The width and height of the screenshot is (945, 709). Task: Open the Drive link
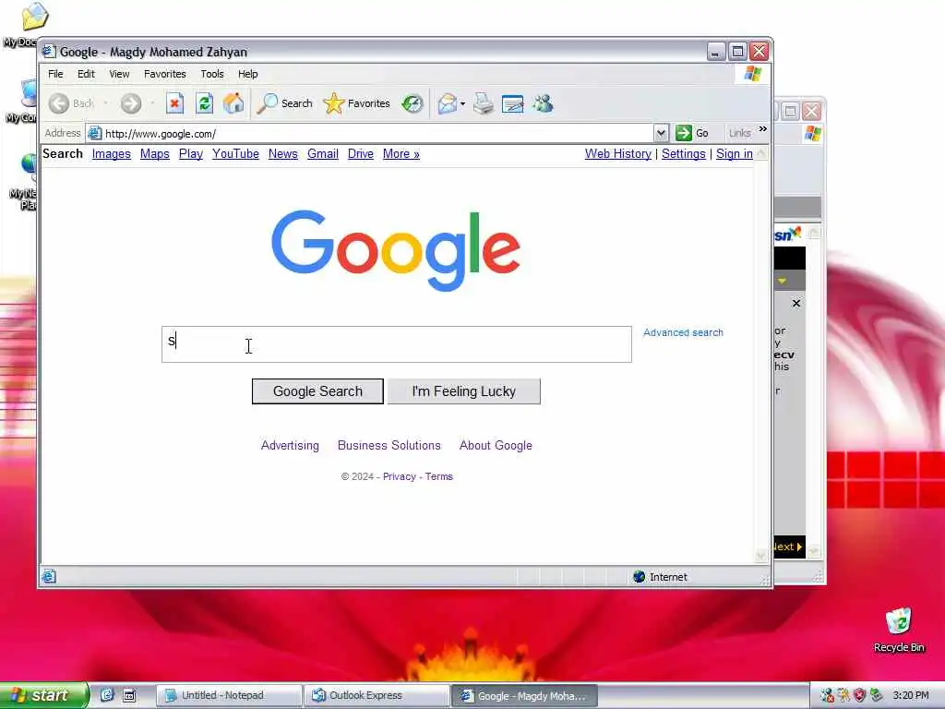(x=361, y=154)
